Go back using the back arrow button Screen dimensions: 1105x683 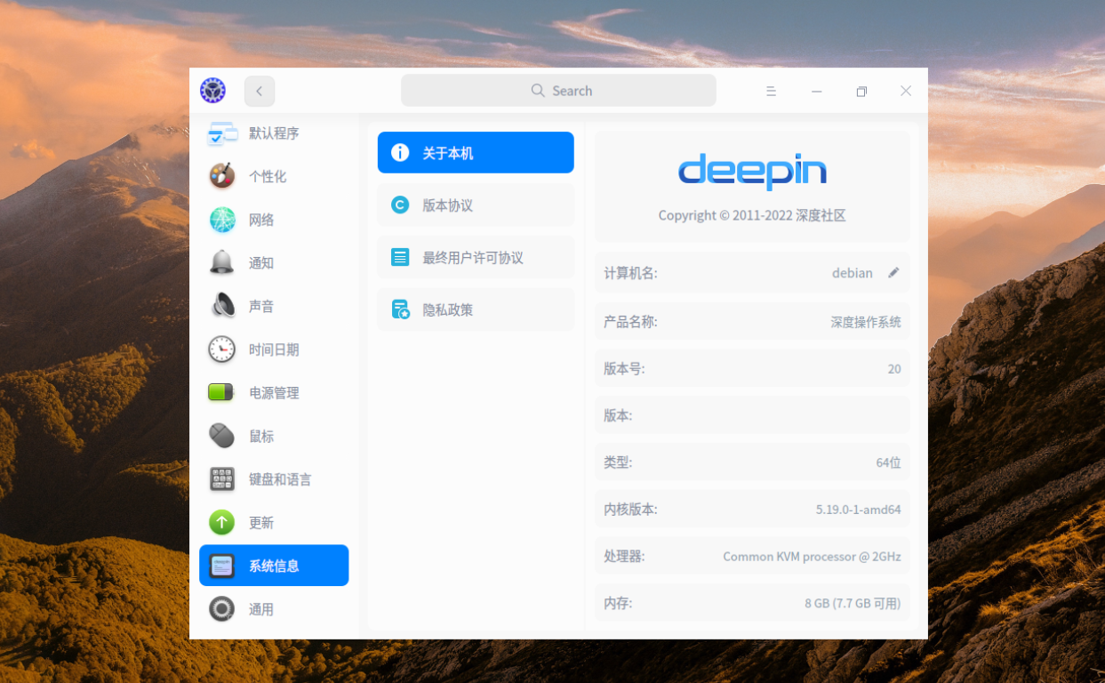coord(259,90)
